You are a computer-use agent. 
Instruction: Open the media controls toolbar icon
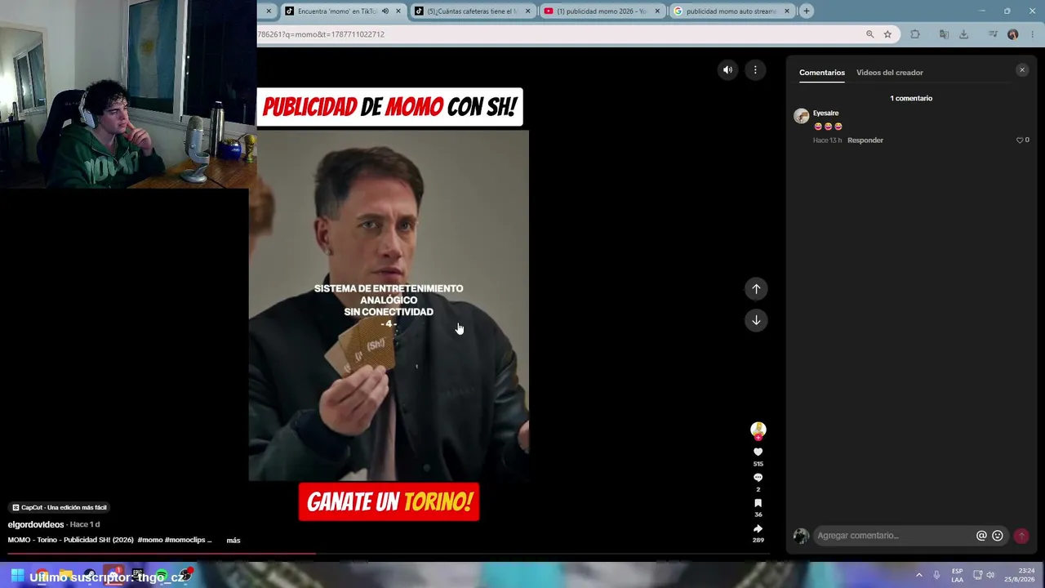(x=993, y=34)
